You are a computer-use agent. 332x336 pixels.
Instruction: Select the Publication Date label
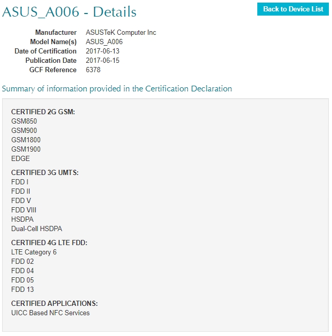[51, 60]
